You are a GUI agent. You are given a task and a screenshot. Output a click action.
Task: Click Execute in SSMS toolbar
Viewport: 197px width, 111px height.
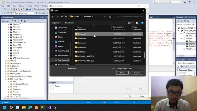pyautogui.click(x=40, y=13)
